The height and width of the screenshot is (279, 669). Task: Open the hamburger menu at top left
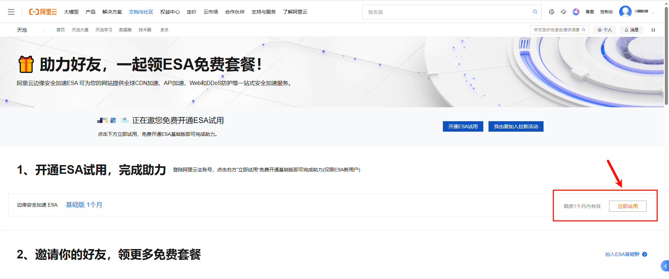click(x=11, y=12)
